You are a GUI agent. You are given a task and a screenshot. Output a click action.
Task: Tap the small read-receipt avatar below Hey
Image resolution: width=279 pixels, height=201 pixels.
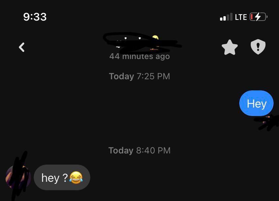coord(267,120)
